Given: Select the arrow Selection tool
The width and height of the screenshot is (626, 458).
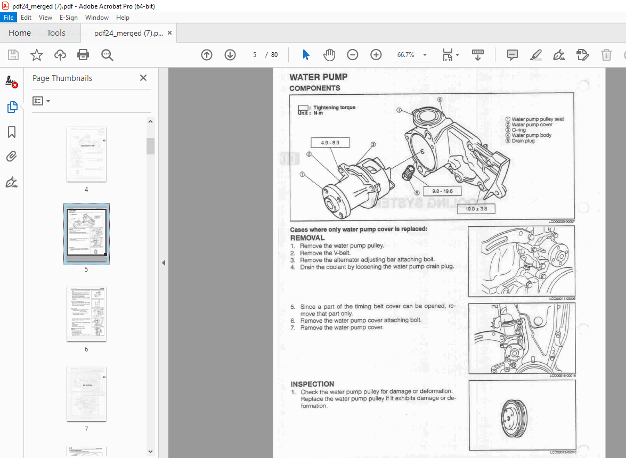Looking at the screenshot, I should [305, 55].
